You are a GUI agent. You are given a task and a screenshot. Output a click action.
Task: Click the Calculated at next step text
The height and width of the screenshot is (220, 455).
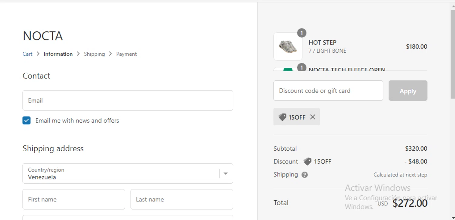pyautogui.click(x=400, y=175)
